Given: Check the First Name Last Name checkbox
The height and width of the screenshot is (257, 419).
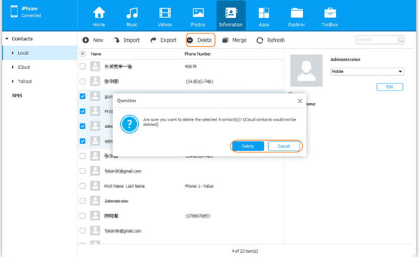Looking at the screenshot, I should click(82, 186).
